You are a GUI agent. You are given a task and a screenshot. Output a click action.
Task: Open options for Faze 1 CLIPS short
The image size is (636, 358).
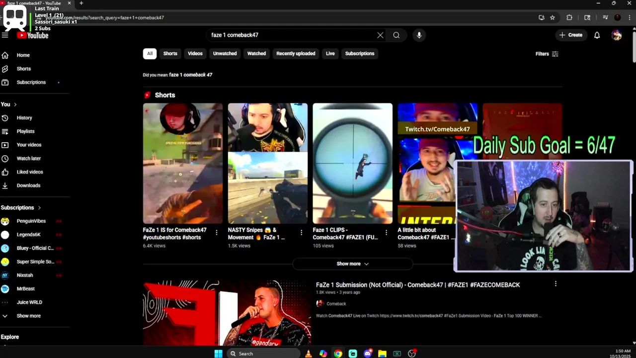(x=386, y=232)
